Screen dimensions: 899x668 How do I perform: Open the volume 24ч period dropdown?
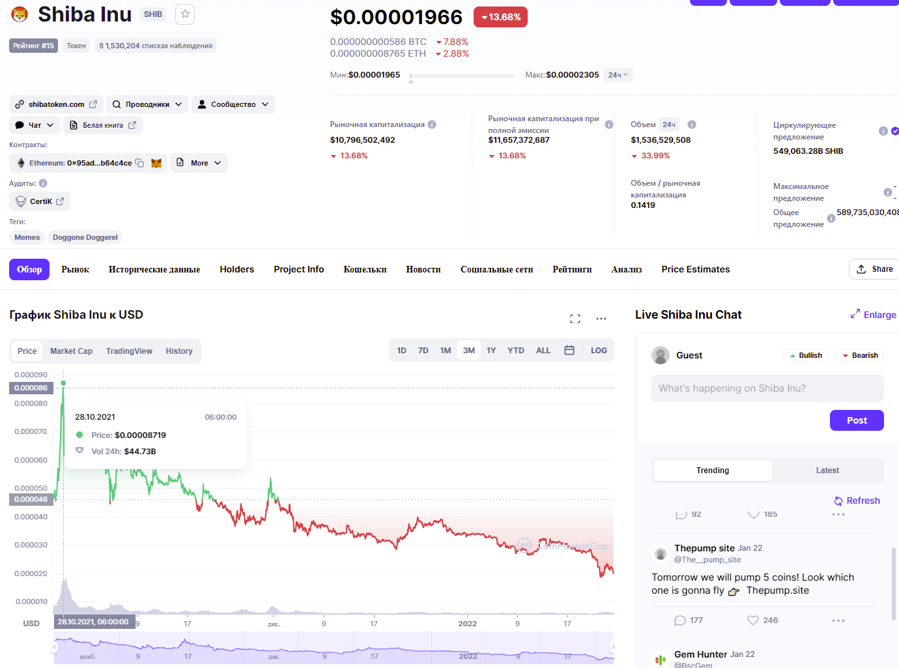coord(669,124)
